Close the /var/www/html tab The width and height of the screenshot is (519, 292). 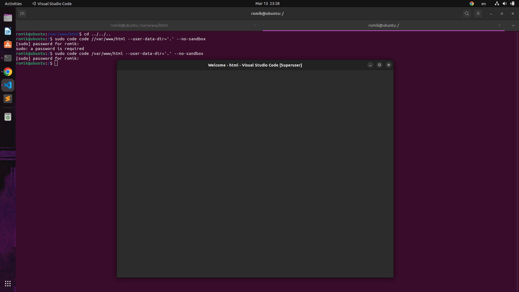[255, 25]
